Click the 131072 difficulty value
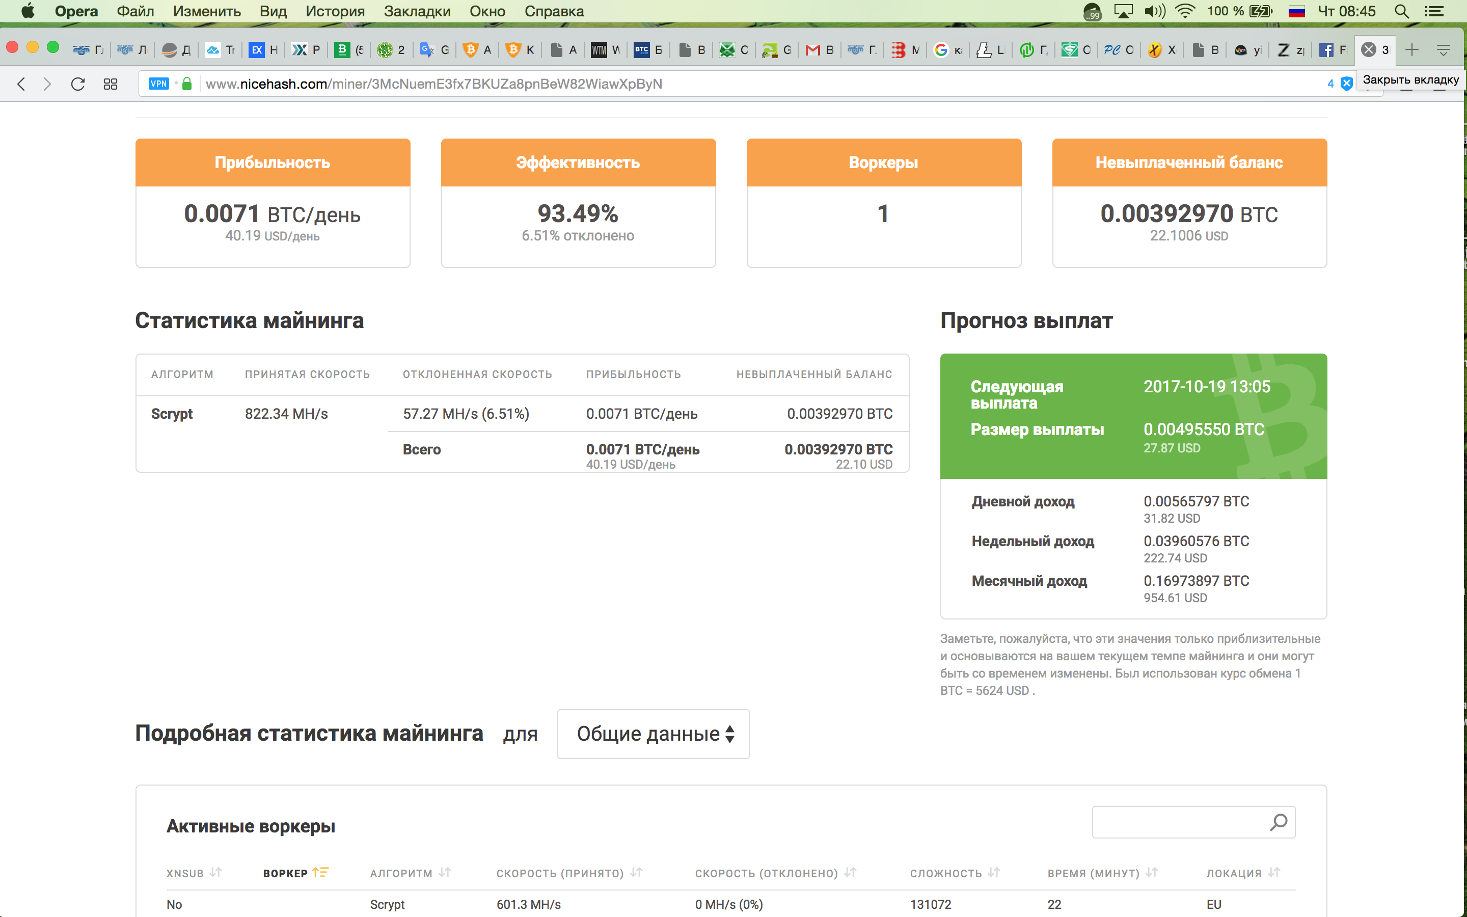Image resolution: width=1467 pixels, height=917 pixels. point(931,904)
